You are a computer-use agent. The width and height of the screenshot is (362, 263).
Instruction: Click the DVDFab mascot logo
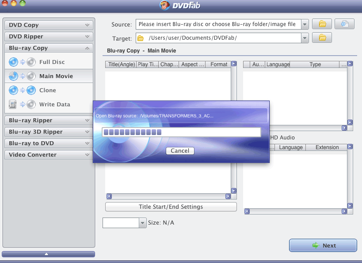[164, 5]
